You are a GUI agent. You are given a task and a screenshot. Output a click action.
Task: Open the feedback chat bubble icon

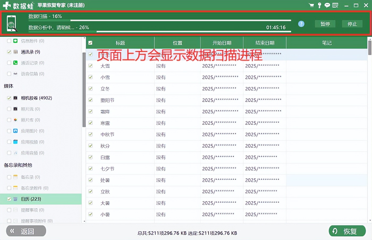[327, 5]
